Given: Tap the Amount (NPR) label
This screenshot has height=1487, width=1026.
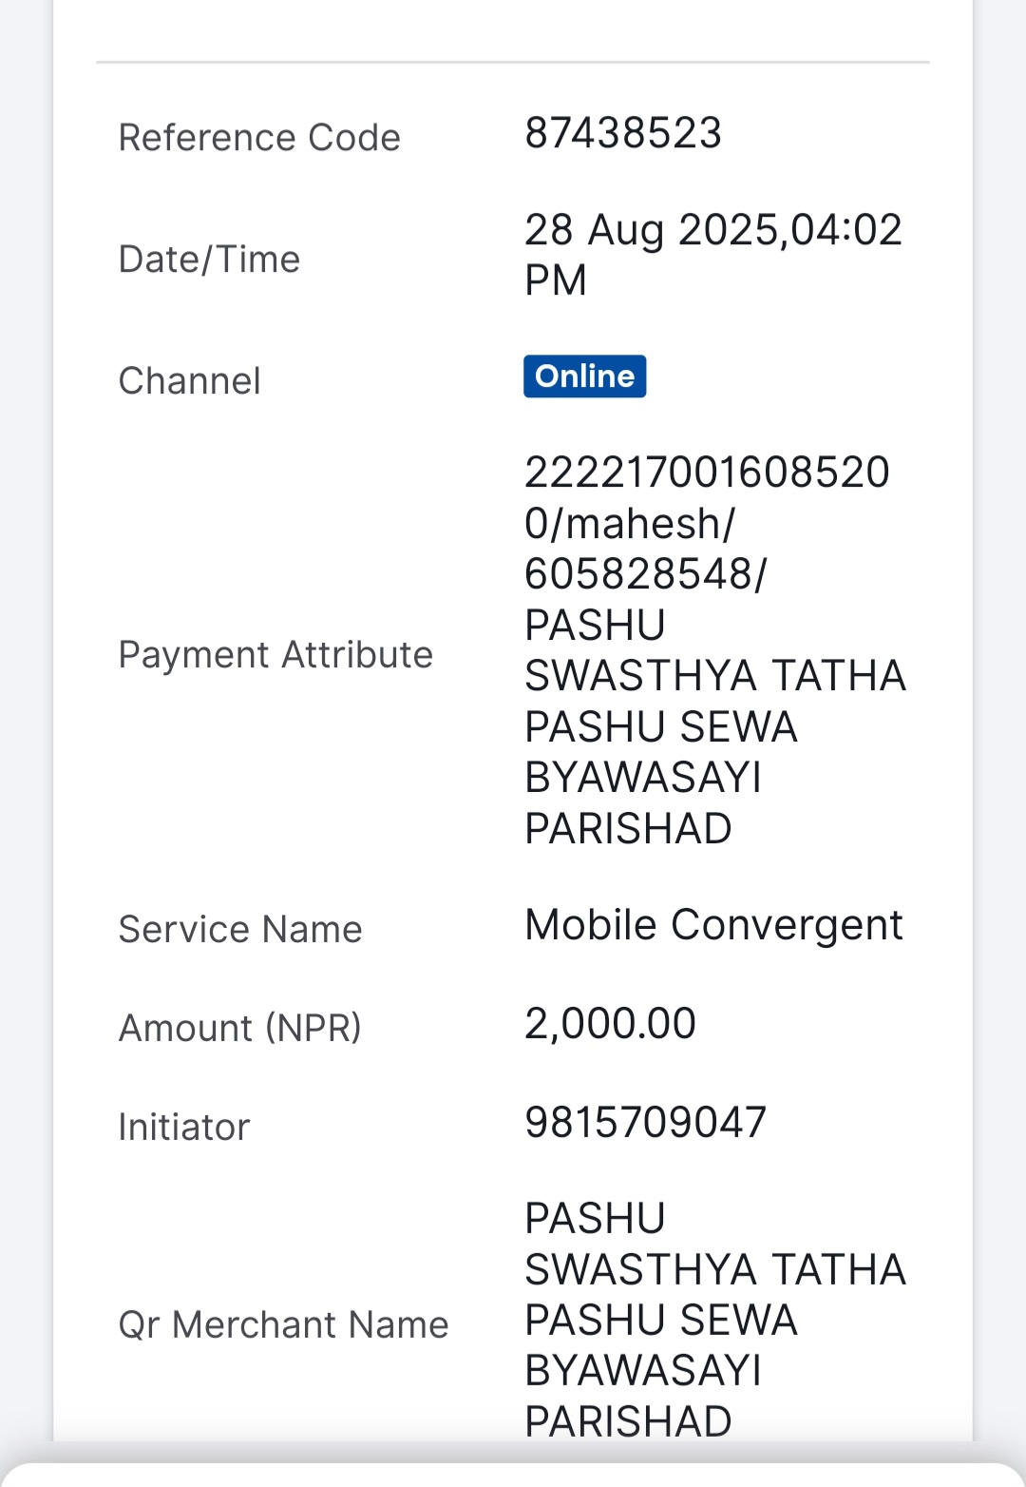Looking at the screenshot, I should pos(240,1029).
